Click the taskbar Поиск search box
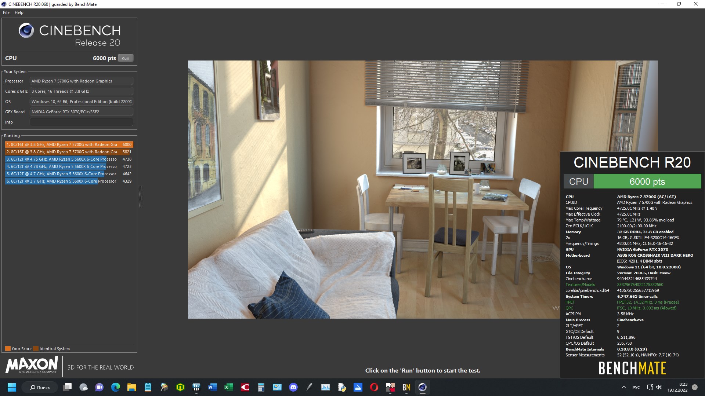 (40, 387)
